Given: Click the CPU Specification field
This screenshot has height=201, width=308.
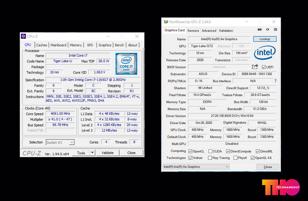Looking at the screenshot, I should pyautogui.click(x=93, y=80).
